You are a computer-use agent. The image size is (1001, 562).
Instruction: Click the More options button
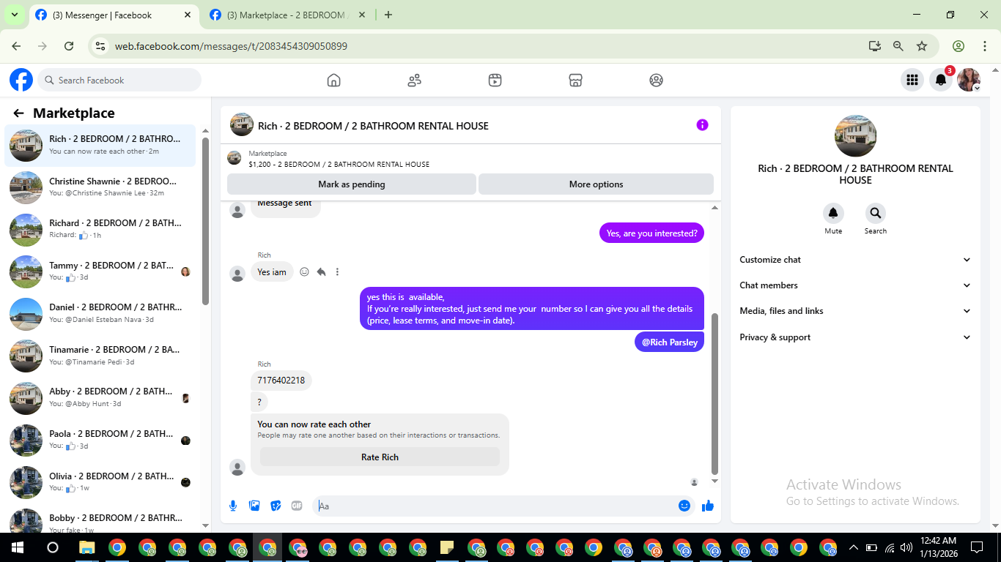point(596,184)
